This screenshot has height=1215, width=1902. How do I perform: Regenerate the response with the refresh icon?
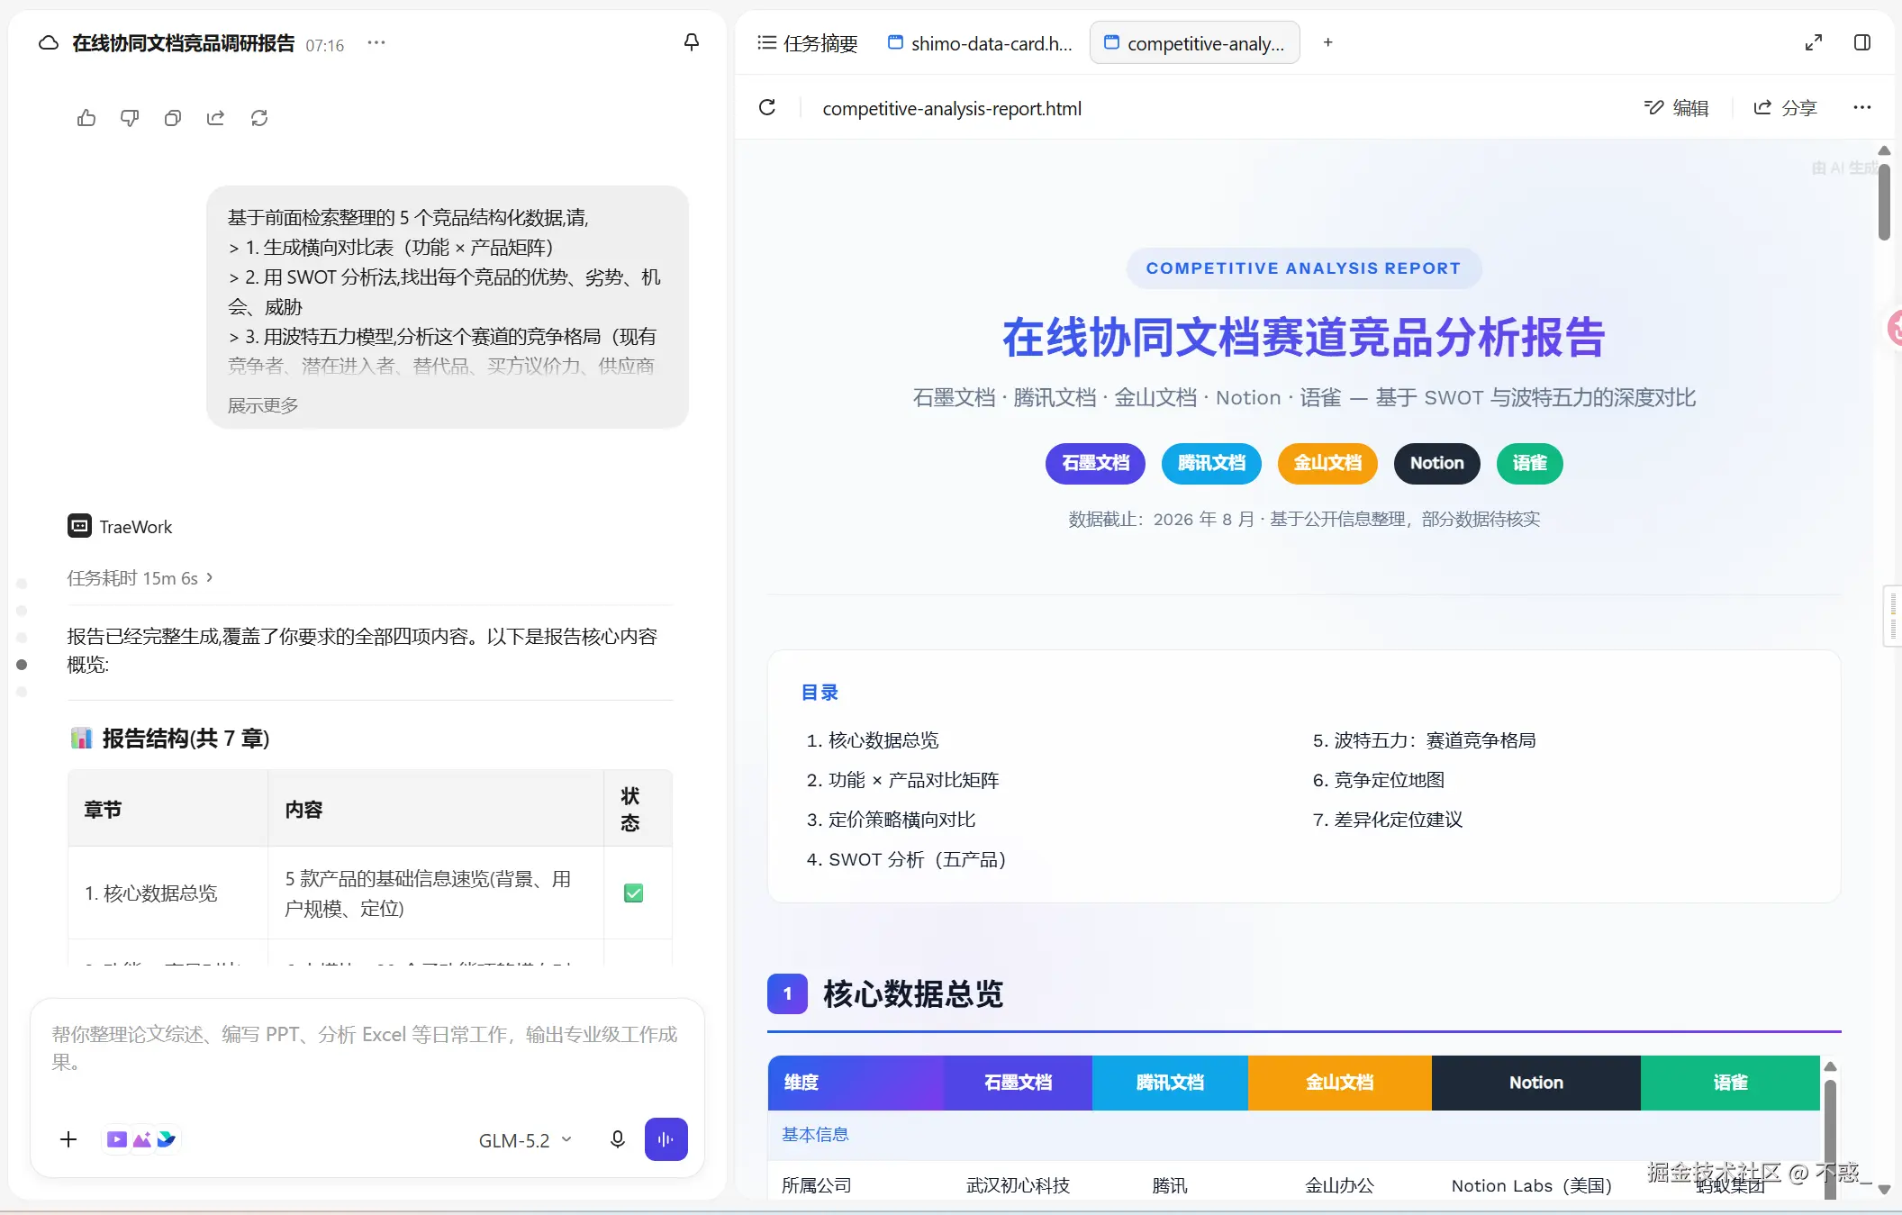pyautogui.click(x=259, y=118)
